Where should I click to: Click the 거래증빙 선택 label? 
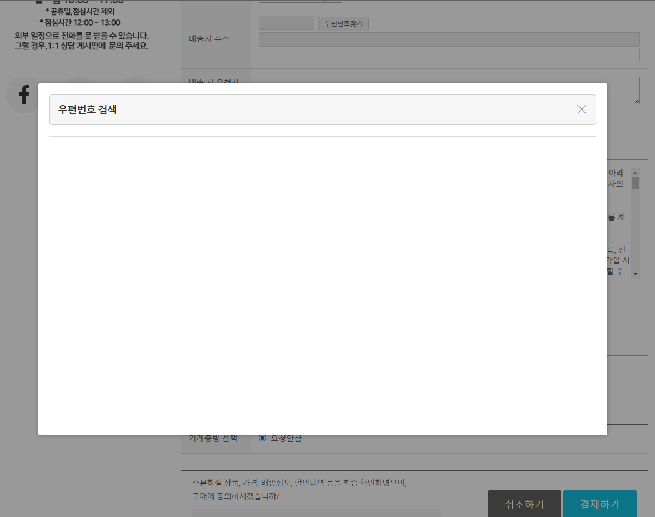[x=213, y=439]
